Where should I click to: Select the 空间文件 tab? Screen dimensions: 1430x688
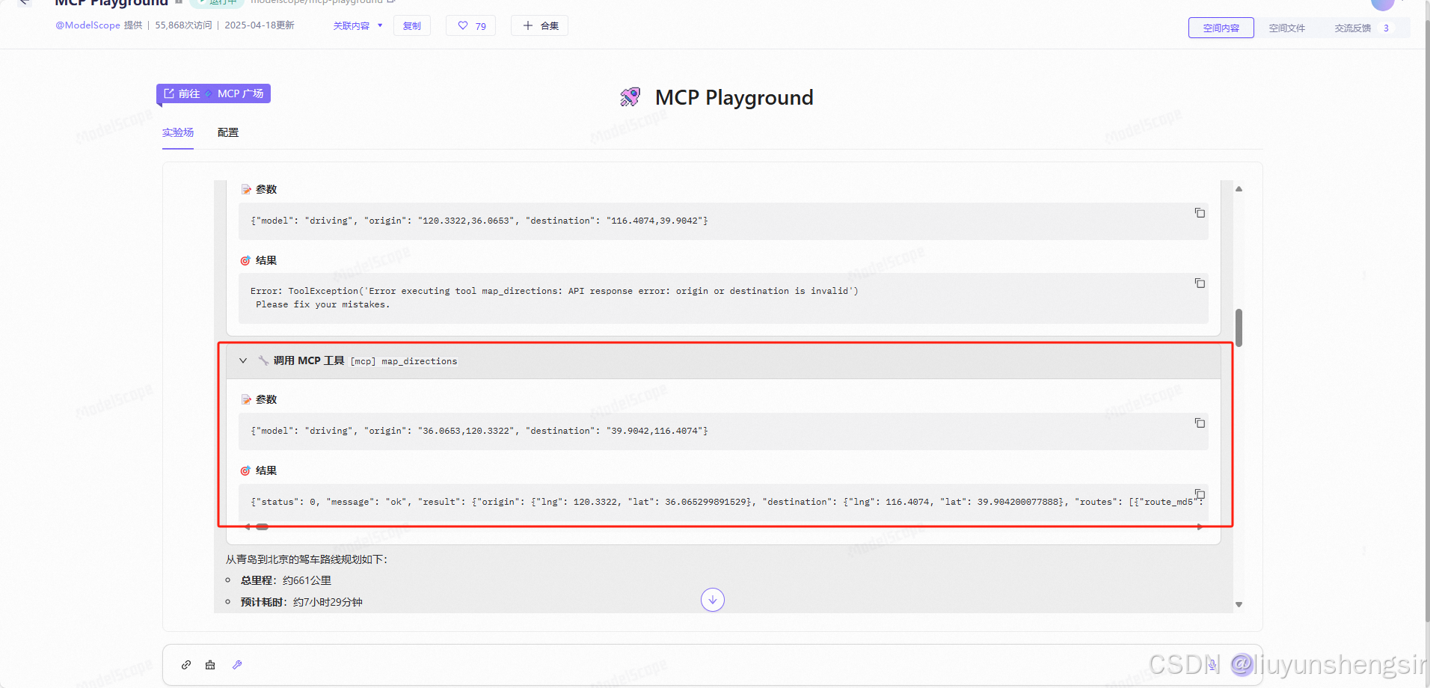1287,28
